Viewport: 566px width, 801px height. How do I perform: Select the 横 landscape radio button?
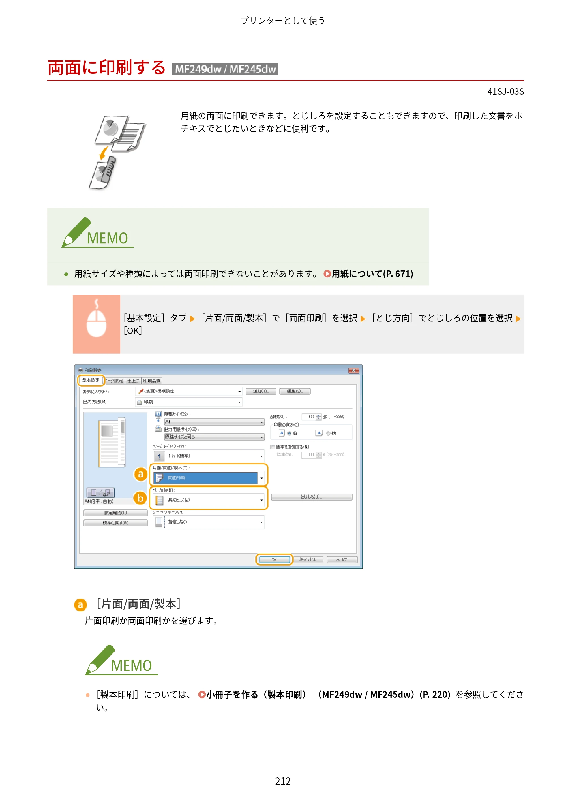(328, 433)
